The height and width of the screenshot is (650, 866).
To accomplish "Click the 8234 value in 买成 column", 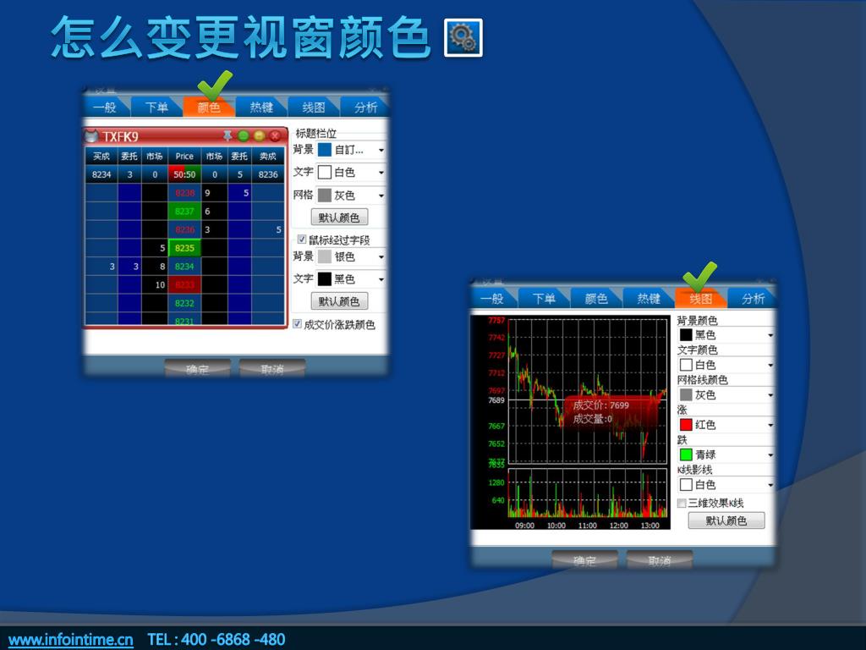I will 101,174.
